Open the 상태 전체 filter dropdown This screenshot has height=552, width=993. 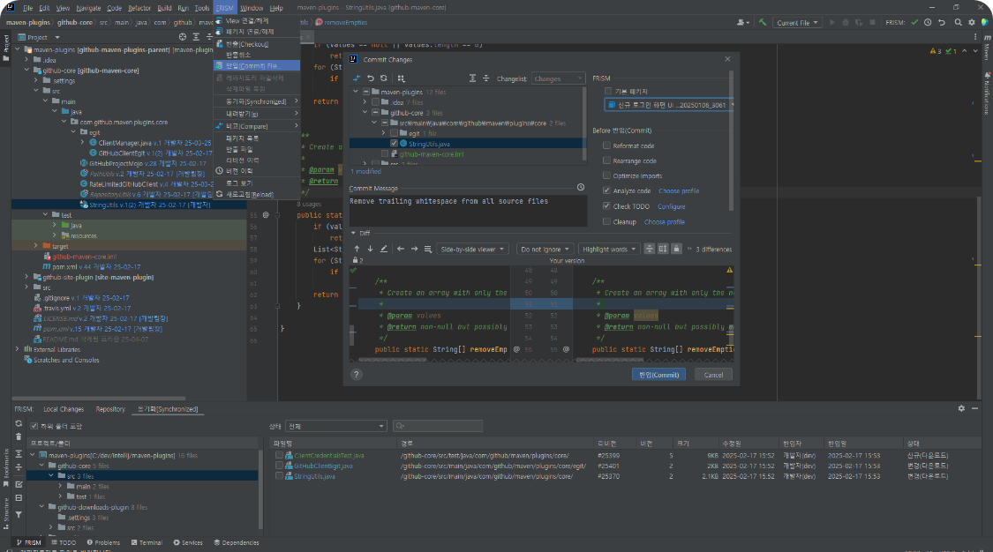click(x=335, y=426)
